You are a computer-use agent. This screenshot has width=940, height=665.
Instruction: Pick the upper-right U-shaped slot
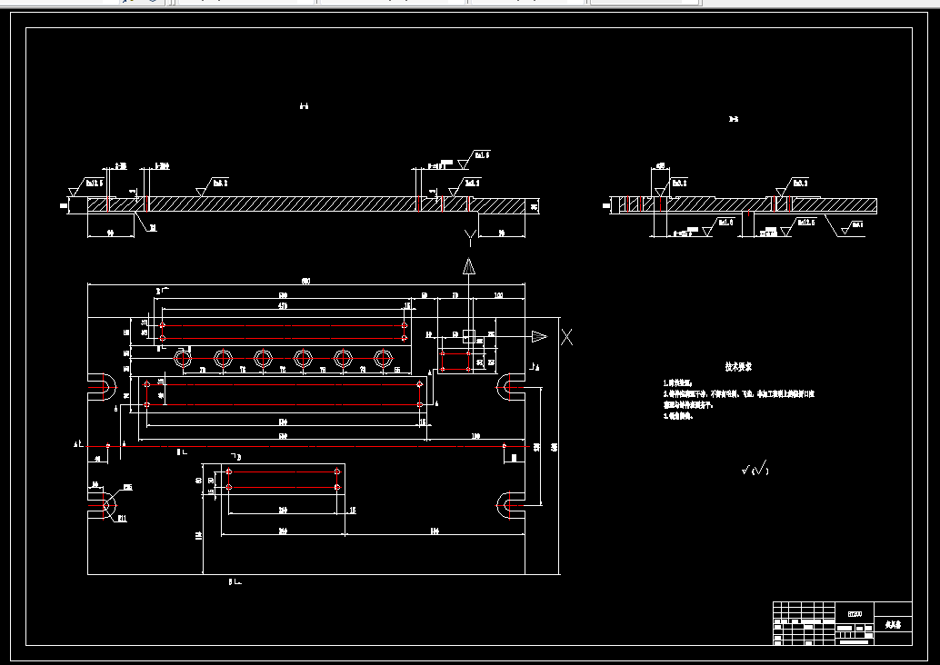pyautogui.click(x=511, y=387)
